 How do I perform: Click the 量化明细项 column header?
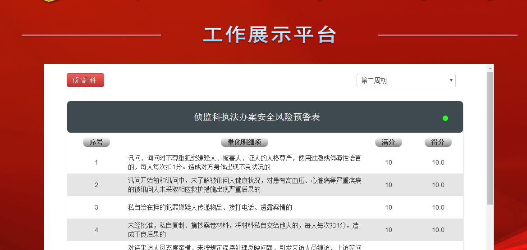click(x=244, y=142)
